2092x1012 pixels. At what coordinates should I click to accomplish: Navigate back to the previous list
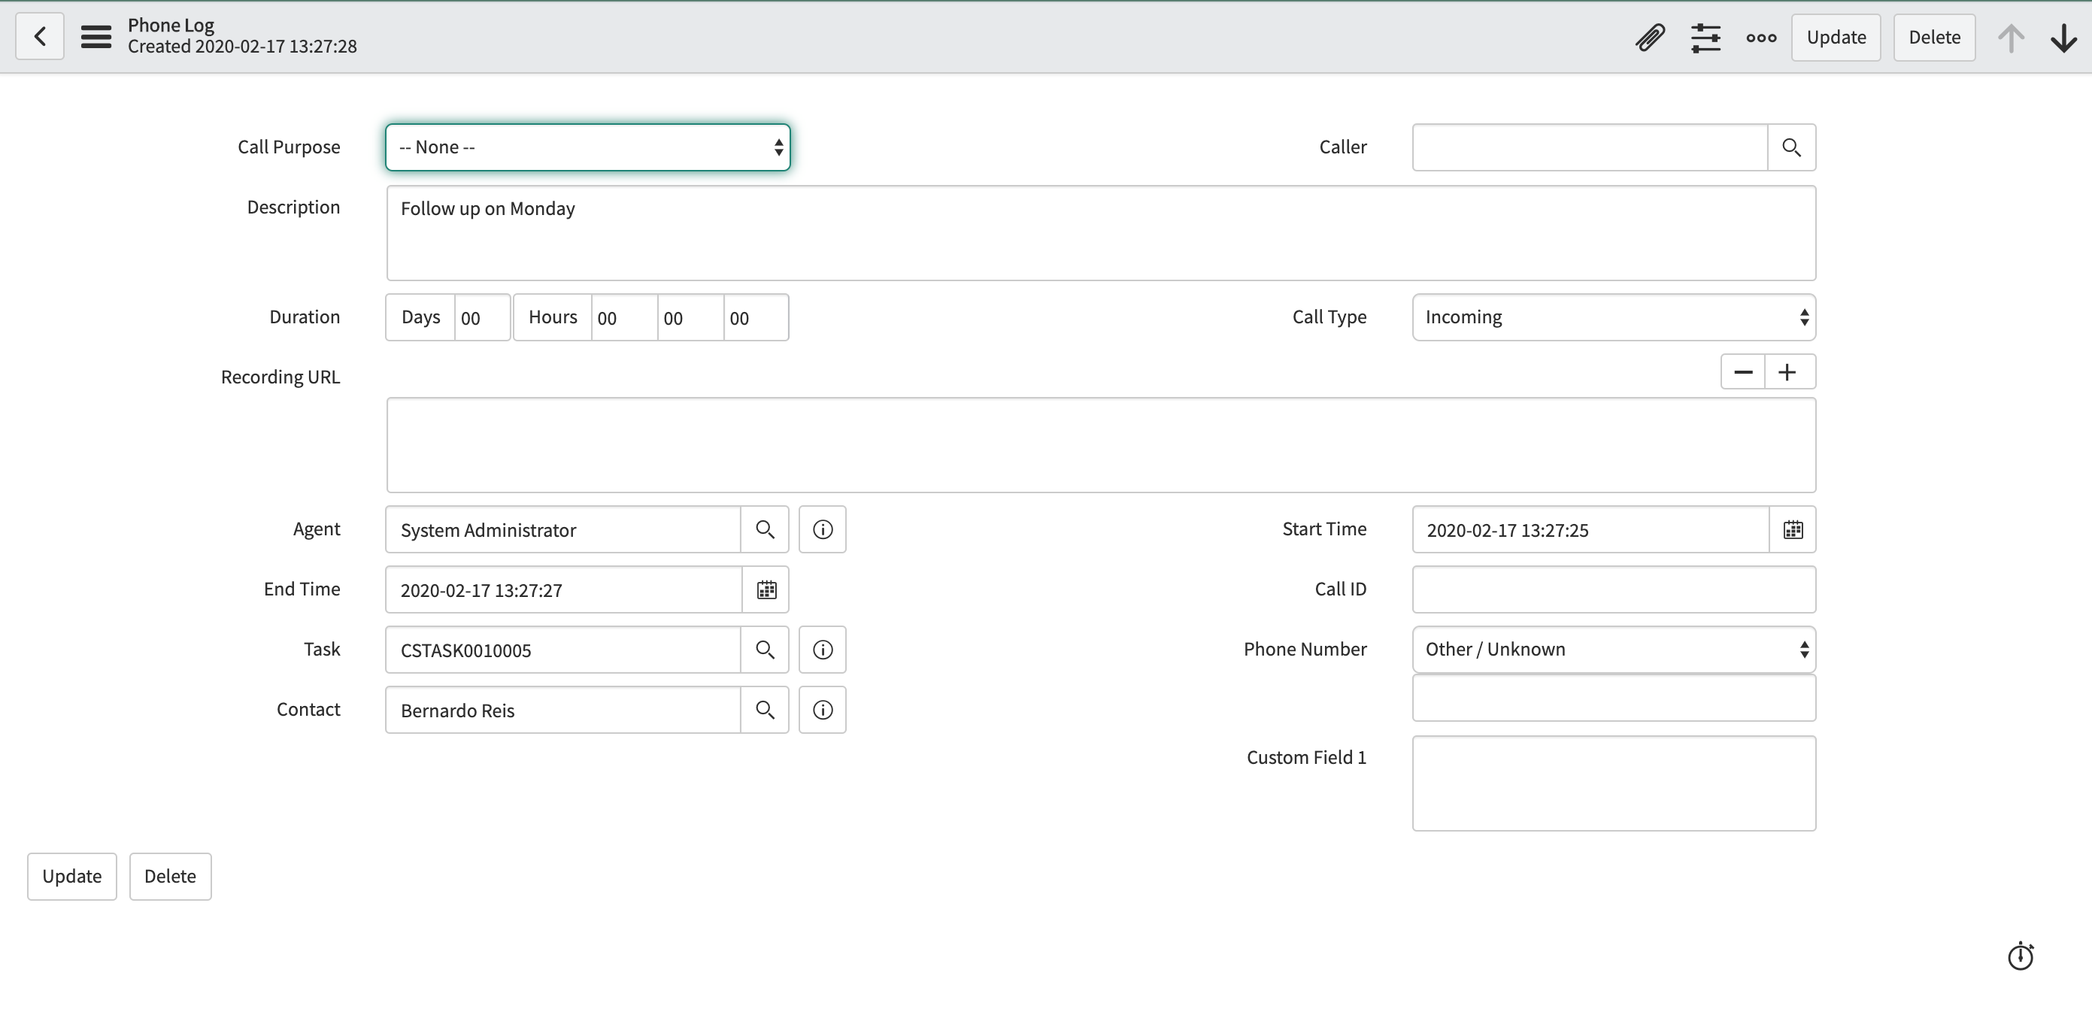tap(39, 36)
